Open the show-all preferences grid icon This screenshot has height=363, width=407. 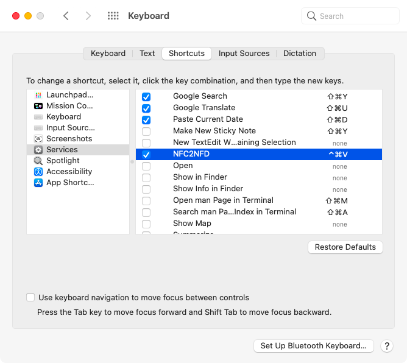coord(113,16)
